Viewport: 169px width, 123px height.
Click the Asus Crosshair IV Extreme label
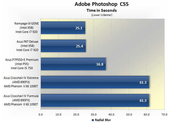tap(21, 82)
